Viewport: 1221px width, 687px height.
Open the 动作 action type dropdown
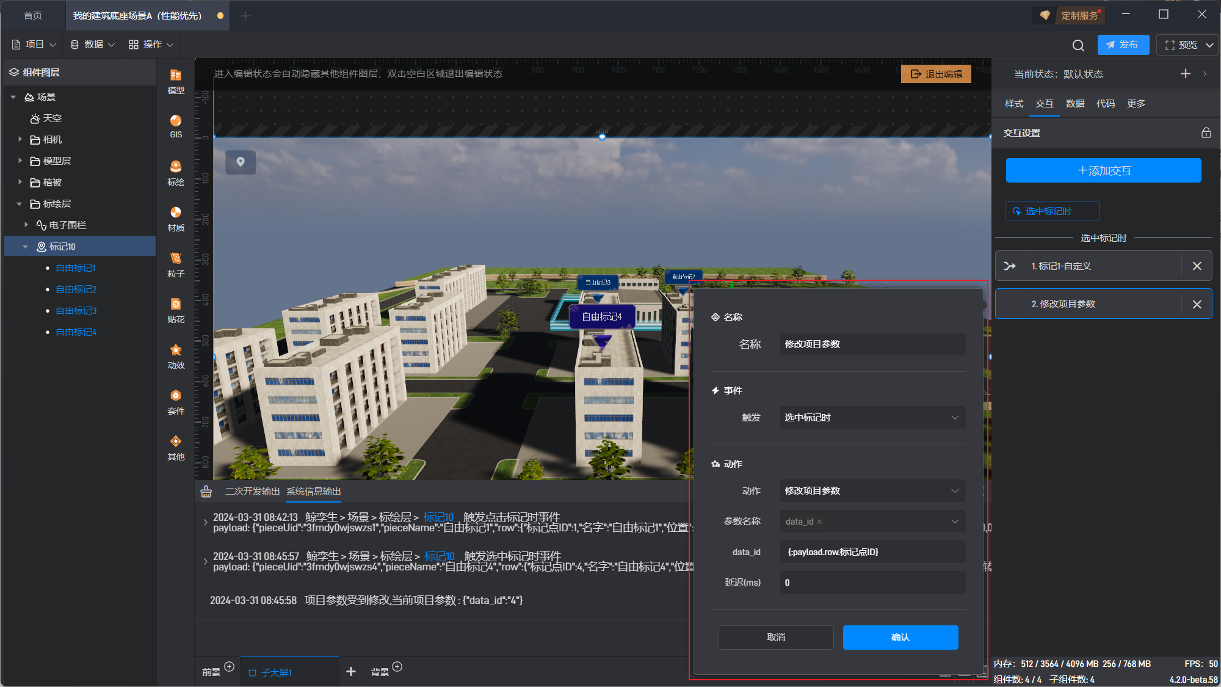[872, 491]
